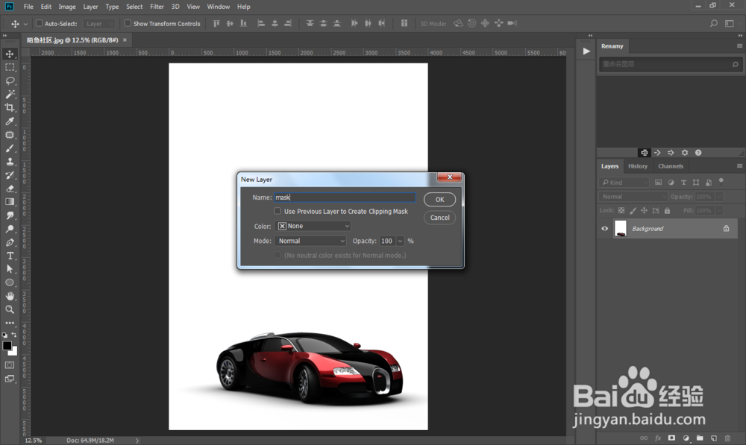Screen dimensions: 746x445
Task: Enable Use Previous Layer clipping mask checkbox
Action: [x=278, y=212]
